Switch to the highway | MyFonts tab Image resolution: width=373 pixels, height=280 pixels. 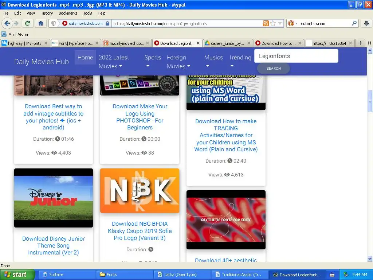[x=25, y=43]
